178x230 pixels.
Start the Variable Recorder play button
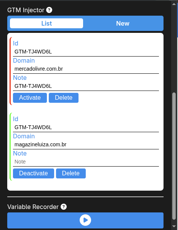coord(85,220)
